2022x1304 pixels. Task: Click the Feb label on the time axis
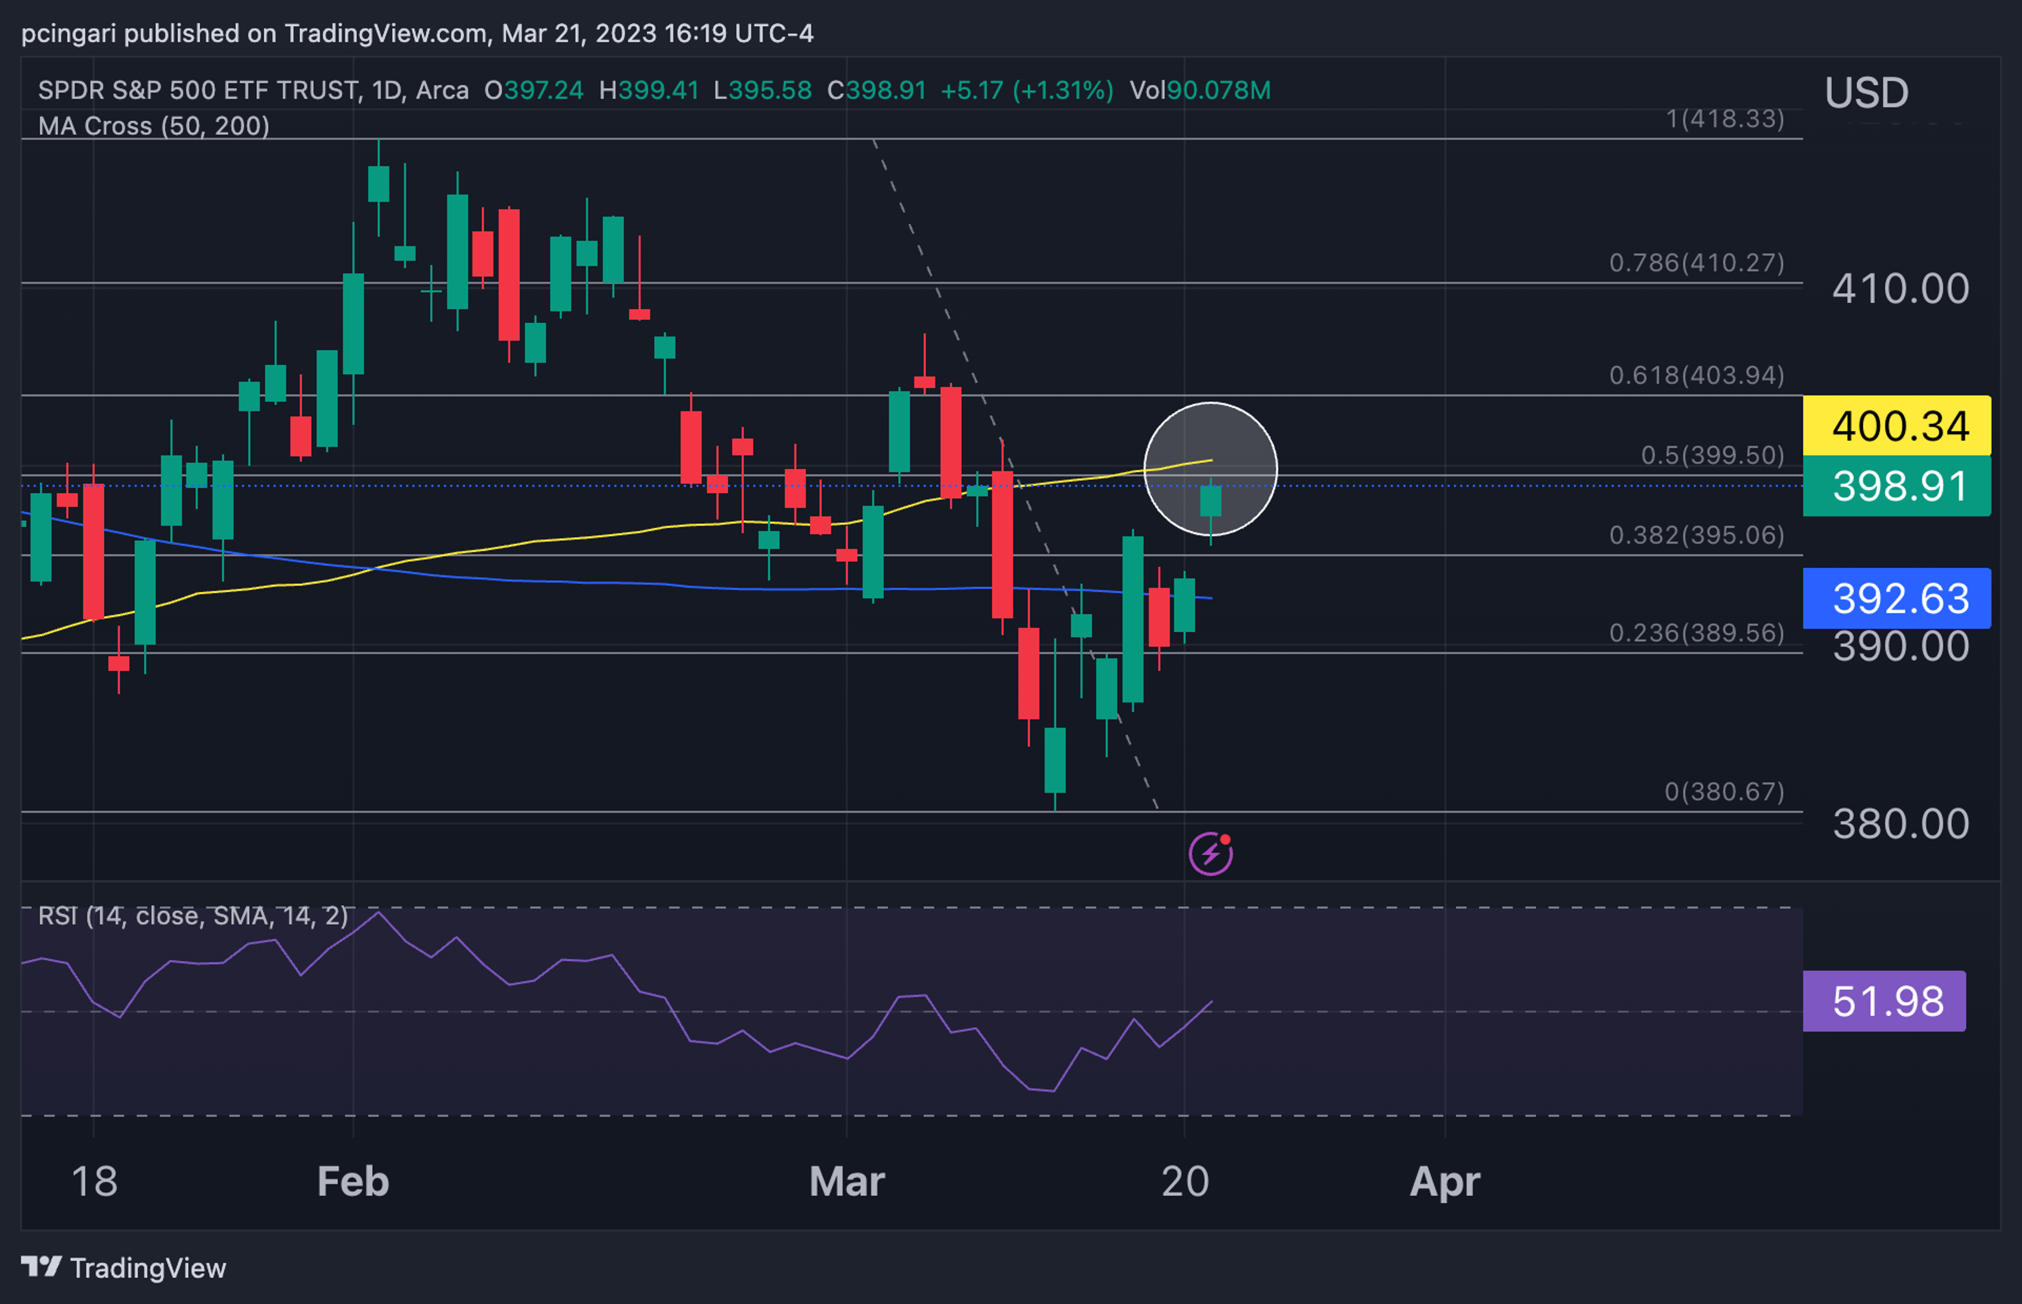[x=353, y=1181]
